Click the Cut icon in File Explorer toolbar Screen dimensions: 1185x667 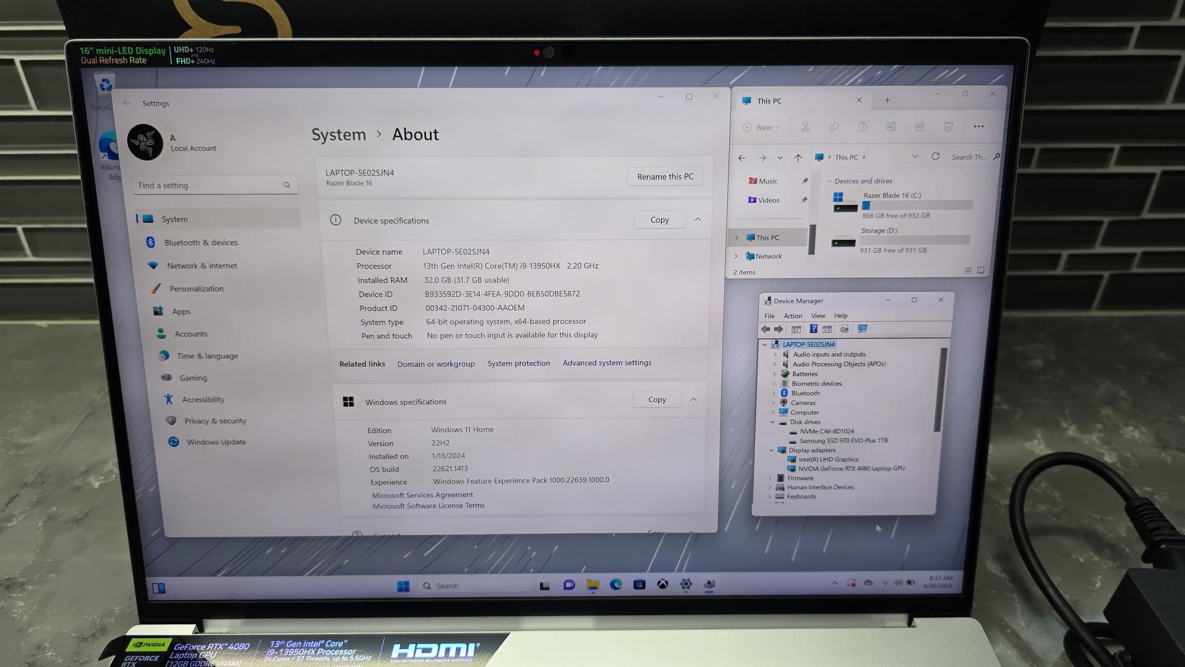[x=805, y=127]
